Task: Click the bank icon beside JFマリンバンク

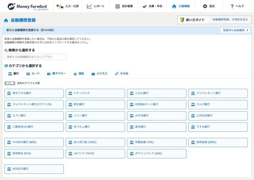Action: tap(132, 153)
